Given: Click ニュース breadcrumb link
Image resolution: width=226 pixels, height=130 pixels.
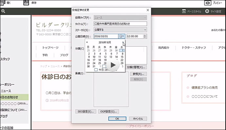Looking at the screenshot, I should [x=55, y=66].
